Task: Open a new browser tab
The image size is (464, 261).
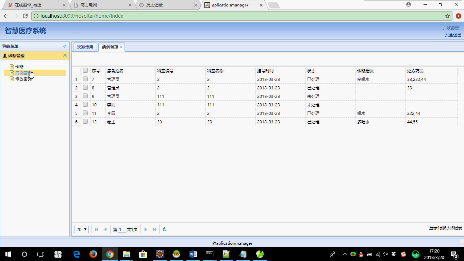Action: (x=274, y=5)
